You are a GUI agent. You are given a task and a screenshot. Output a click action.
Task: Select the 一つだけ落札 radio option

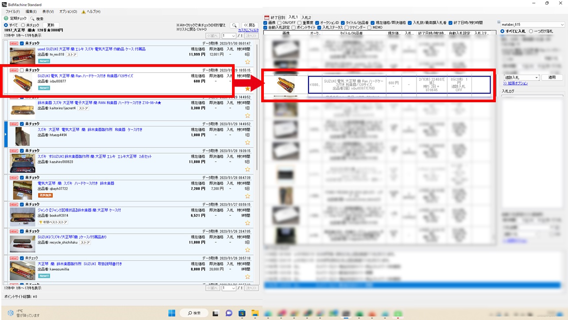coord(531,31)
